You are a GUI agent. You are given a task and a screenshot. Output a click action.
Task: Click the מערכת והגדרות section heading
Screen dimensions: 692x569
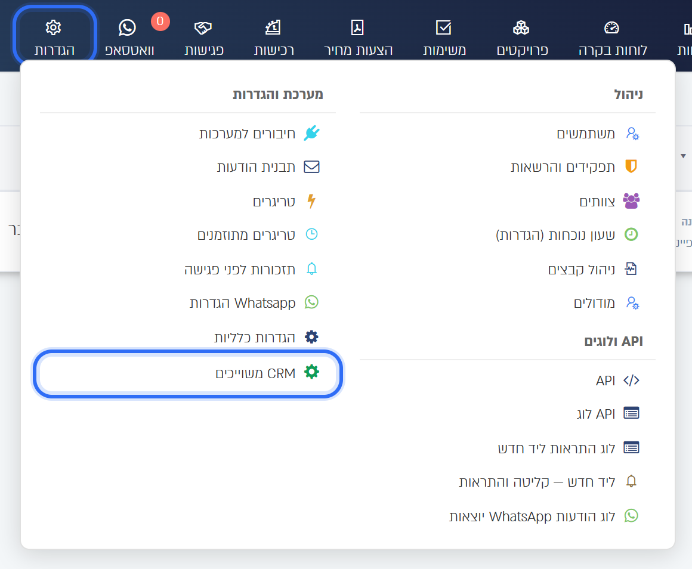coord(278,94)
